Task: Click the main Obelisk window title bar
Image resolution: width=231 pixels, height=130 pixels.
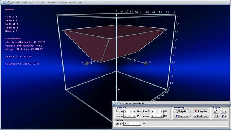Action: [115, 3]
